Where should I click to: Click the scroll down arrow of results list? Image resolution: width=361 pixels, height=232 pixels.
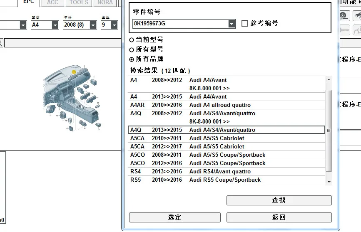pos(329,182)
